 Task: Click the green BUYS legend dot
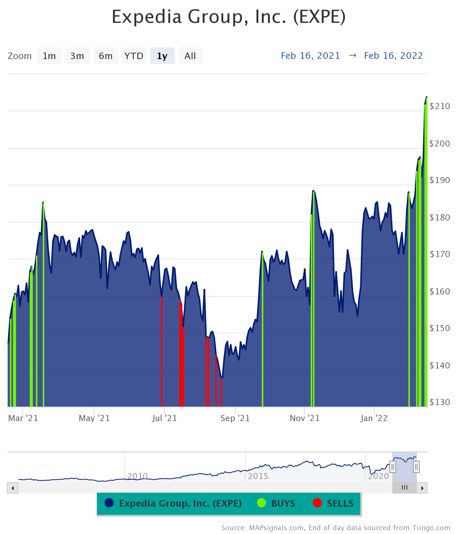click(x=261, y=503)
